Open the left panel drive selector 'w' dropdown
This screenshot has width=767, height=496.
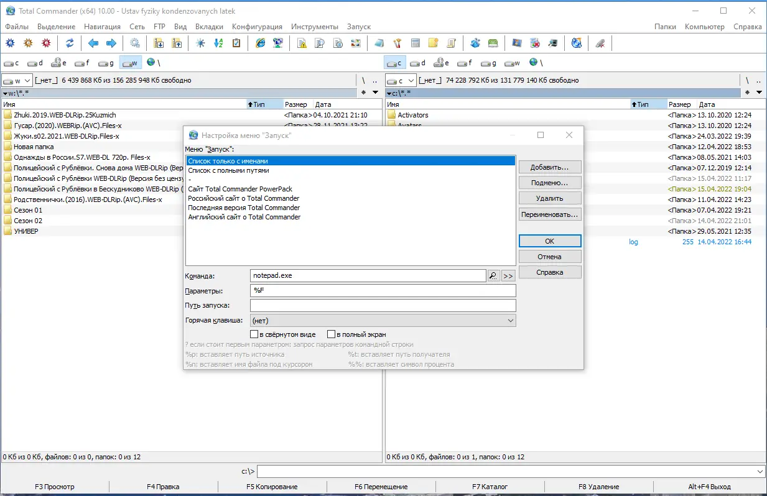17,80
